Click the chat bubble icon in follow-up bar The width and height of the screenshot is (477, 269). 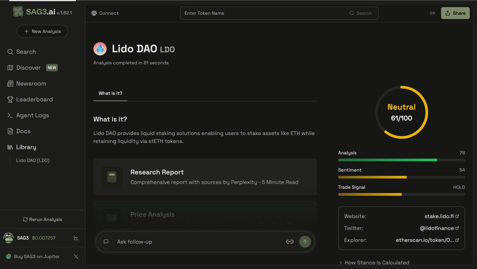(106, 242)
